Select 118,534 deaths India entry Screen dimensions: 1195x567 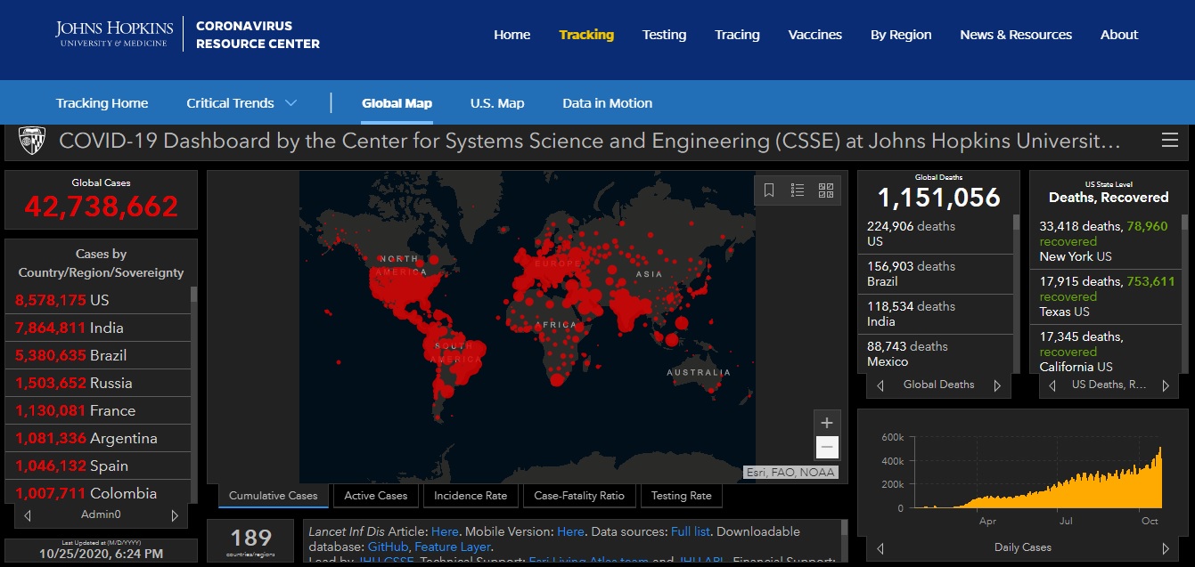tap(936, 314)
